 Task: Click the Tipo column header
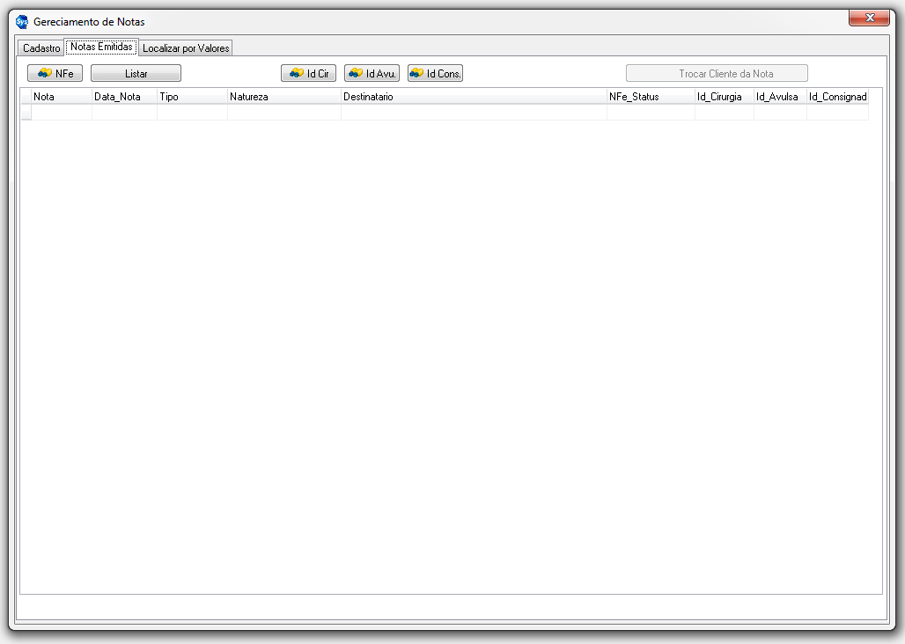(x=192, y=97)
